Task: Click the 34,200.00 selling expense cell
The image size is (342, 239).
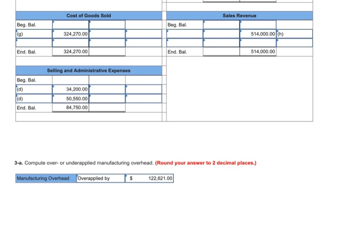Action: [x=70, y=89]
